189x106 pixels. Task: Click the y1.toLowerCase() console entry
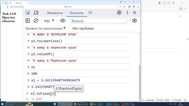47,41
